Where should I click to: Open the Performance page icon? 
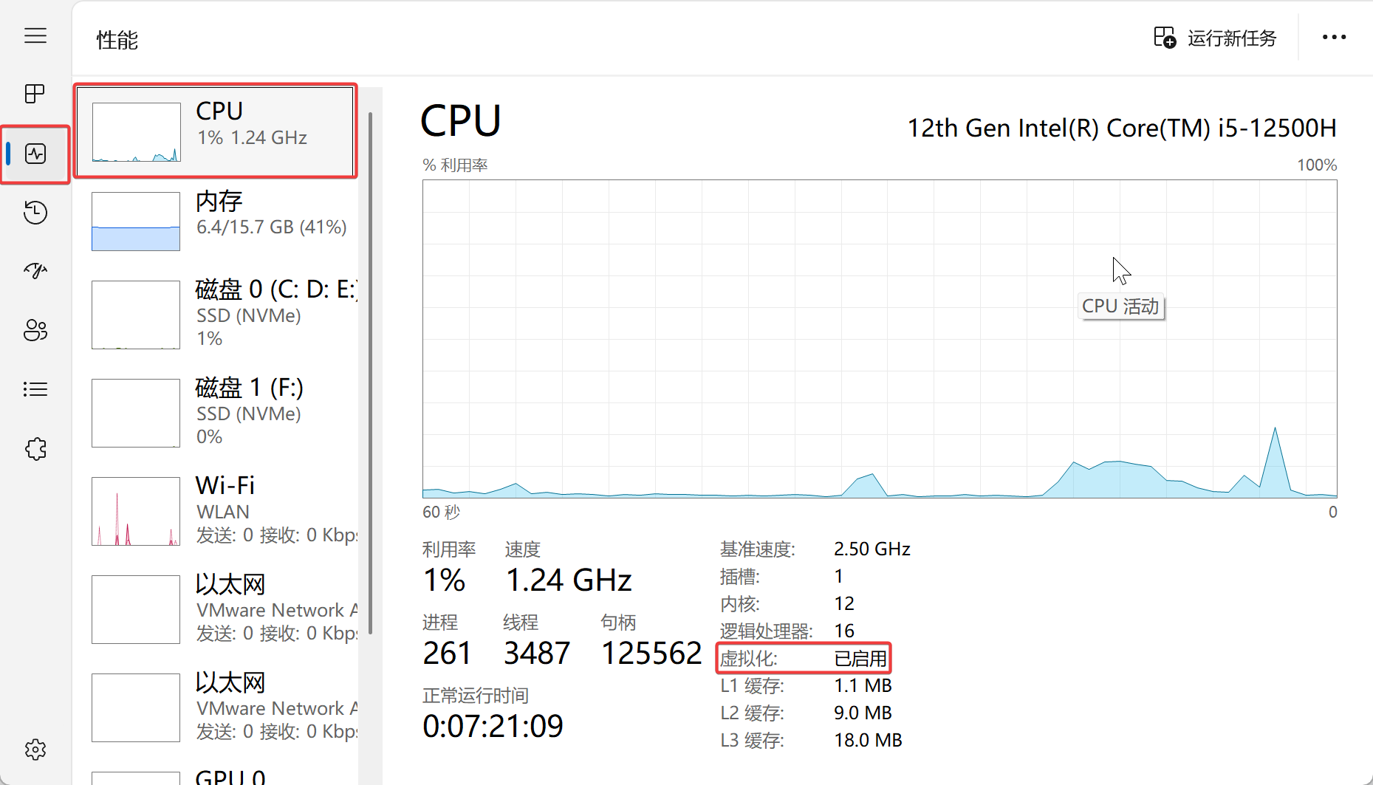(x=34, y=154)
